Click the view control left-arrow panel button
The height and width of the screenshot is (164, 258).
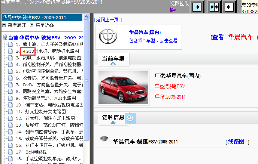tap(229, 7)
